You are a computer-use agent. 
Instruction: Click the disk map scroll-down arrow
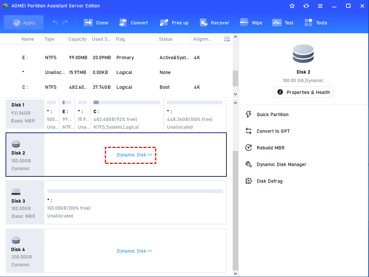235,273
